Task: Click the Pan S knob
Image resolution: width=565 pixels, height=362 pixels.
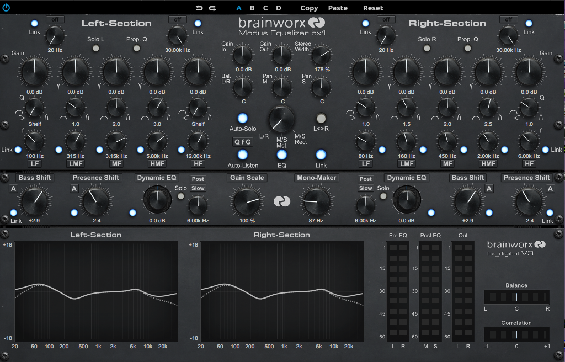Action: (321, 87)
